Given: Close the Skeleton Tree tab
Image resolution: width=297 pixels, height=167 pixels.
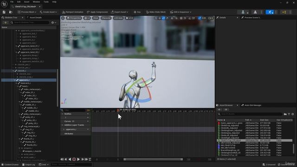Looking at the screenshot, I should pyautogui.click(x=23, y=18).
